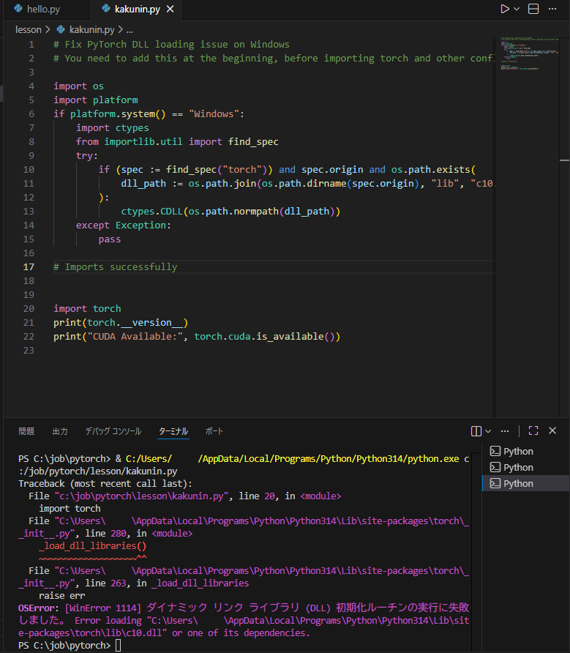Run the Python file with play icon
This screenshot has width=570, height=653.
[x=505, y=9]
